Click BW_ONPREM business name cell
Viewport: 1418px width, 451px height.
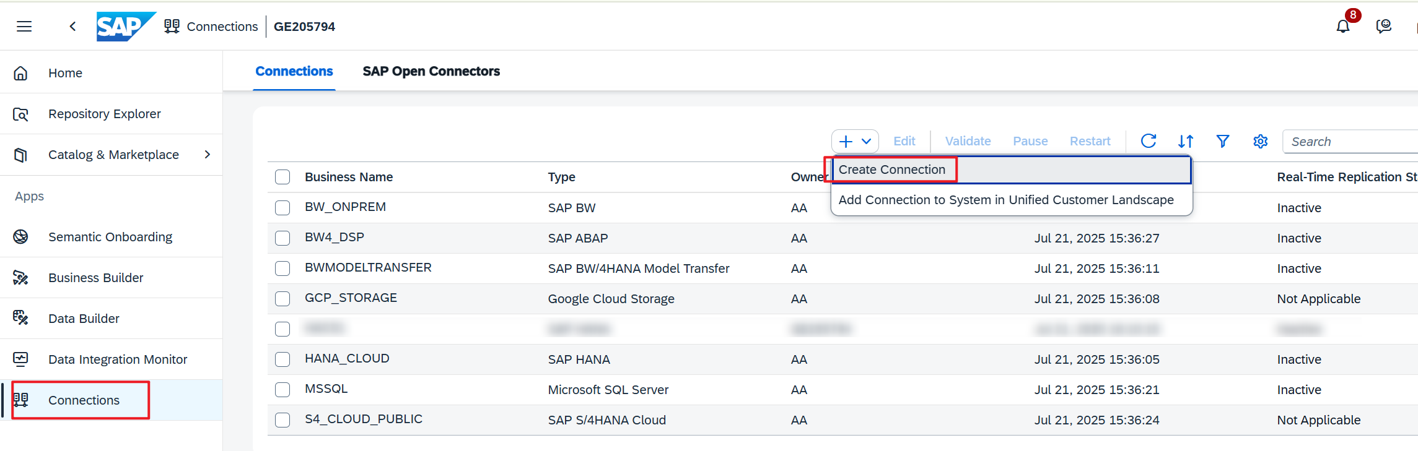[345, 207]
